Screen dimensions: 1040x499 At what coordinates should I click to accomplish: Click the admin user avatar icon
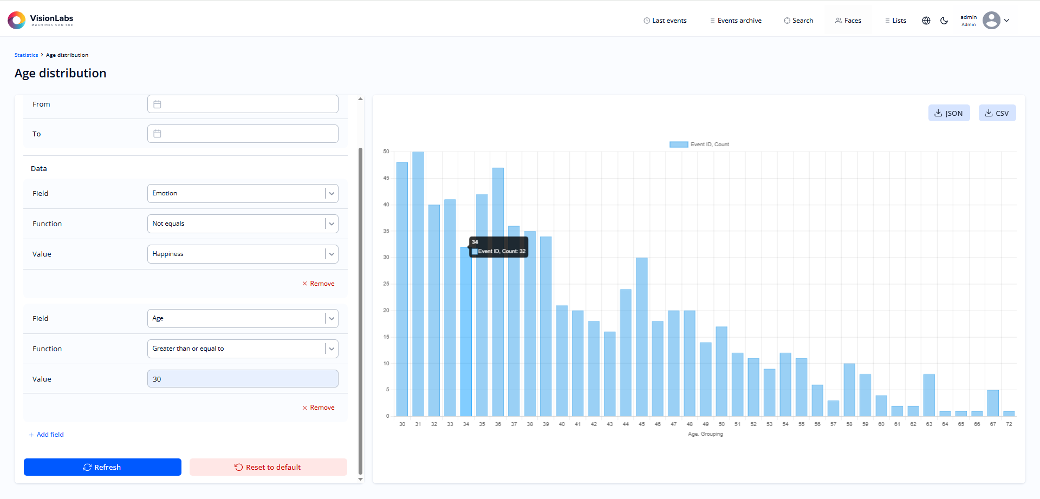(991, 21)
